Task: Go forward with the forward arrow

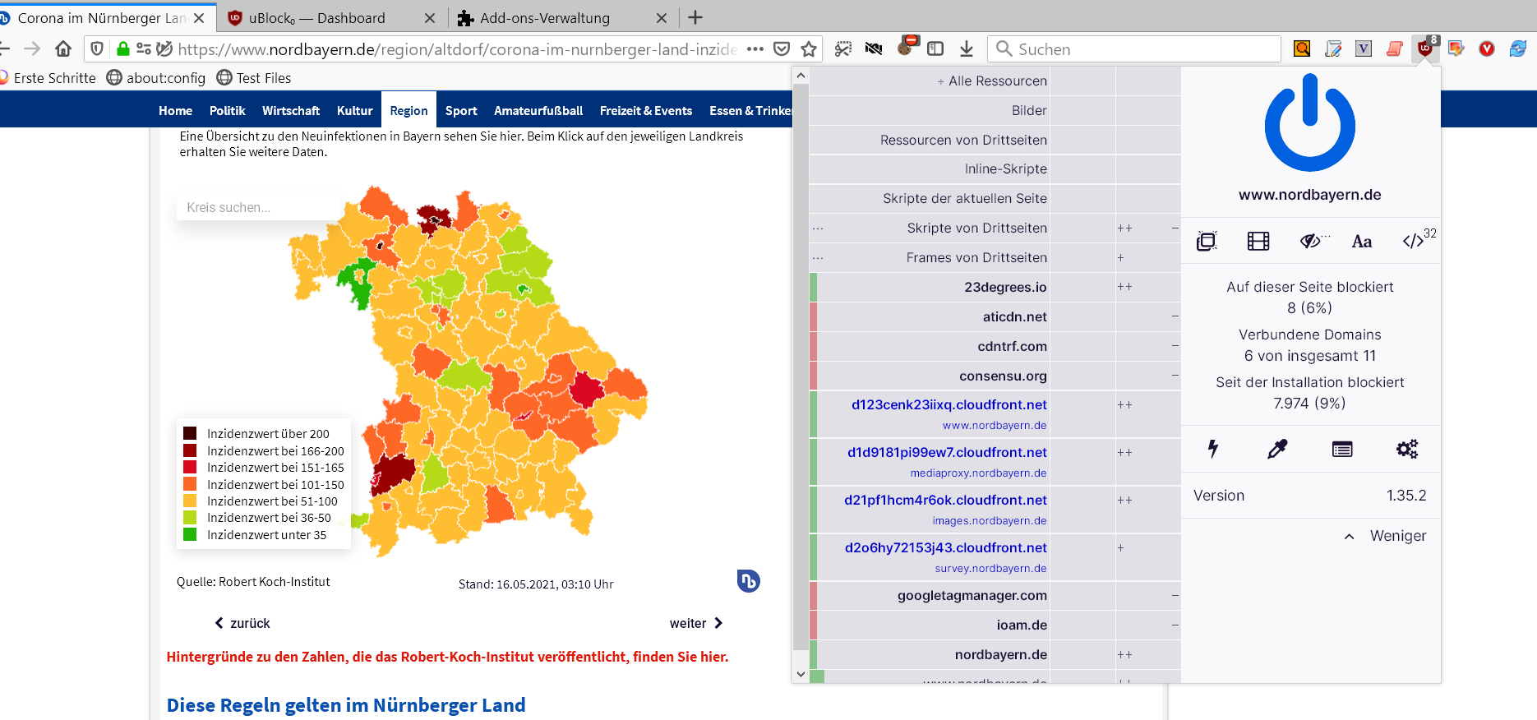Action: [32, 49]
